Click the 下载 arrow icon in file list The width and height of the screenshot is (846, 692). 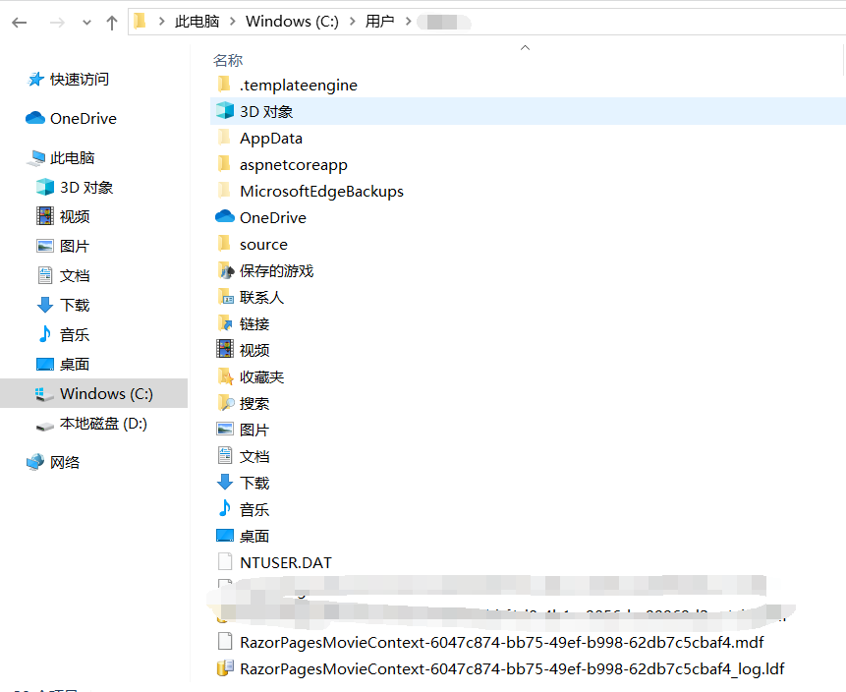pos(225,482)
